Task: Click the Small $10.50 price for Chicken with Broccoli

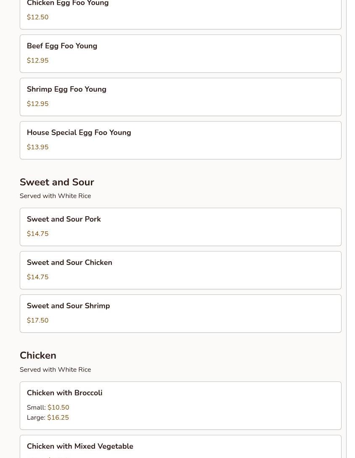Action: click(58, 408)
